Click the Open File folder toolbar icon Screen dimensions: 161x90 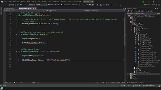click(x=13, y=5)
